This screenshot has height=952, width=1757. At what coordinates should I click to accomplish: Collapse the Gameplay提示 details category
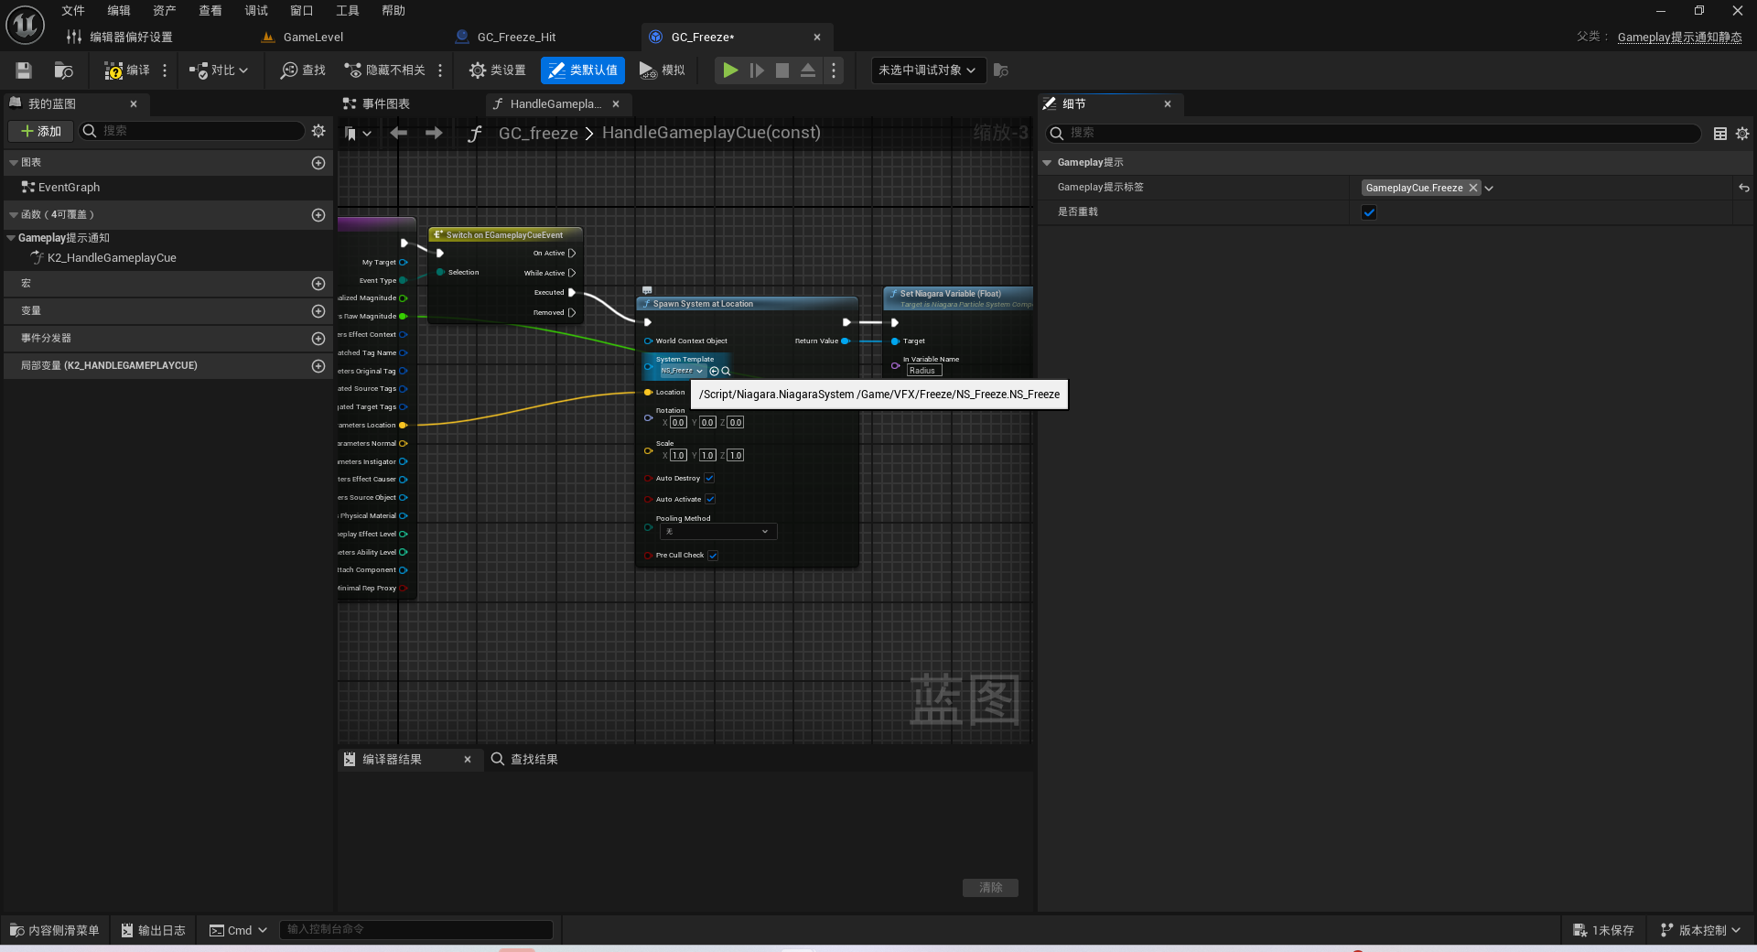(x=1047, y=163)
